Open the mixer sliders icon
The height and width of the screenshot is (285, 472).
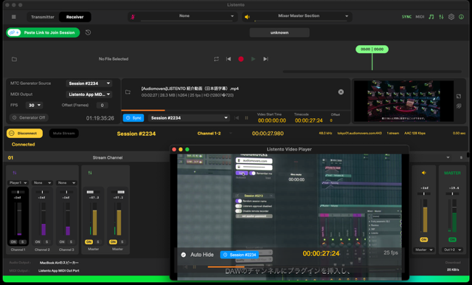click(441, 17)
